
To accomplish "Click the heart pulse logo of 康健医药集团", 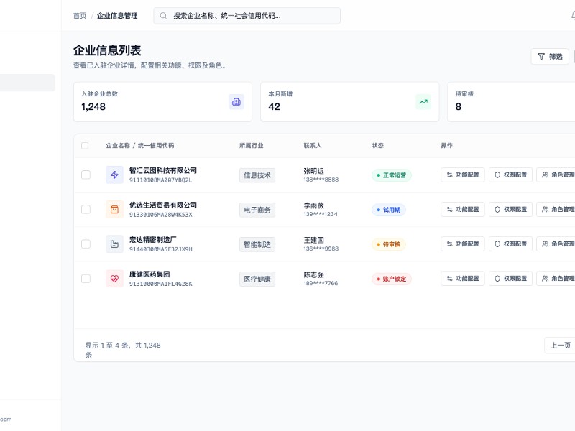I will pyautogui.click(x=114, y=278).
